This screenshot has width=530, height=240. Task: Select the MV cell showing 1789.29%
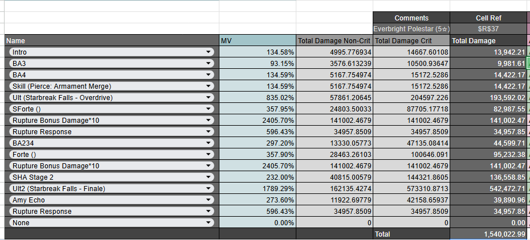(258, 189)
